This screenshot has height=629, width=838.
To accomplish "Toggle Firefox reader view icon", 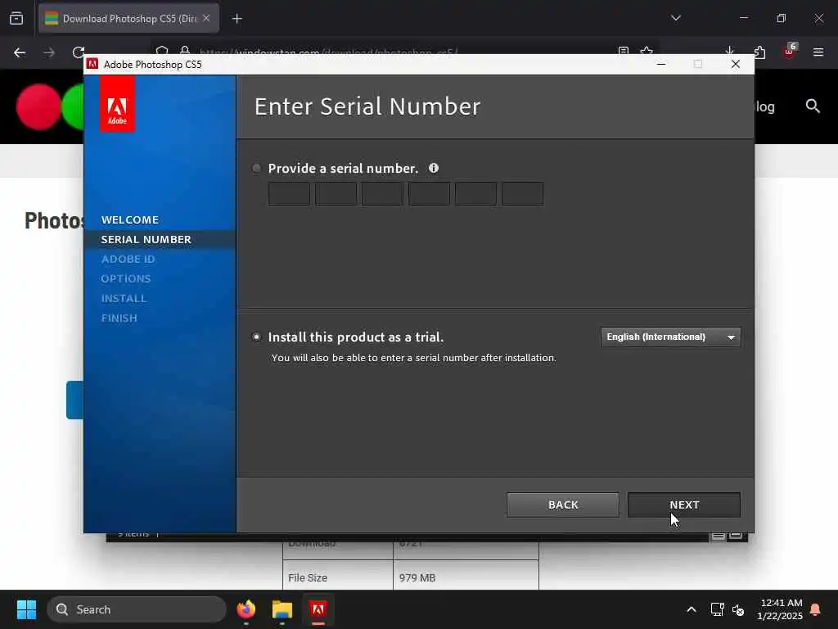I will [x=623, y=51].
